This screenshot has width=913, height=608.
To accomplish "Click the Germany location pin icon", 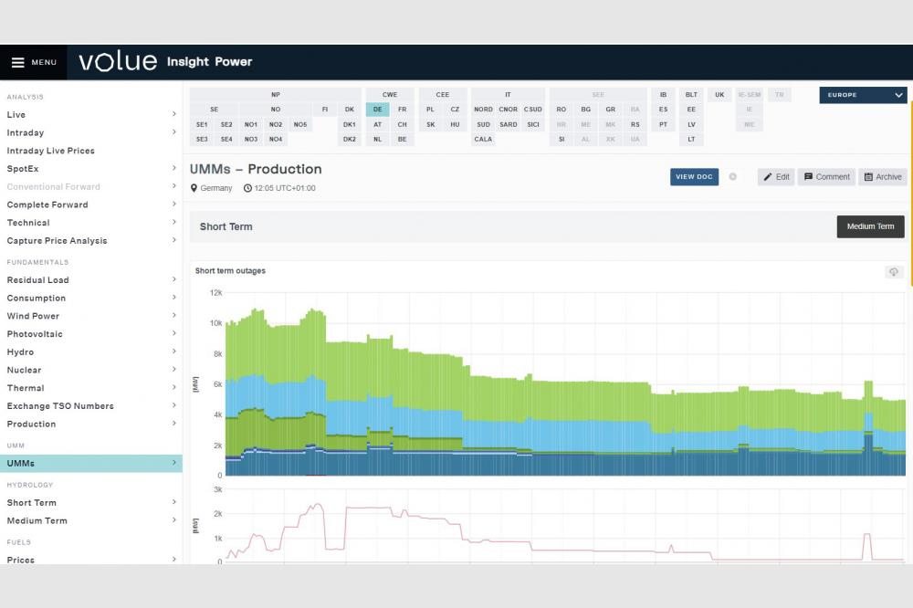I will (194, 188).
